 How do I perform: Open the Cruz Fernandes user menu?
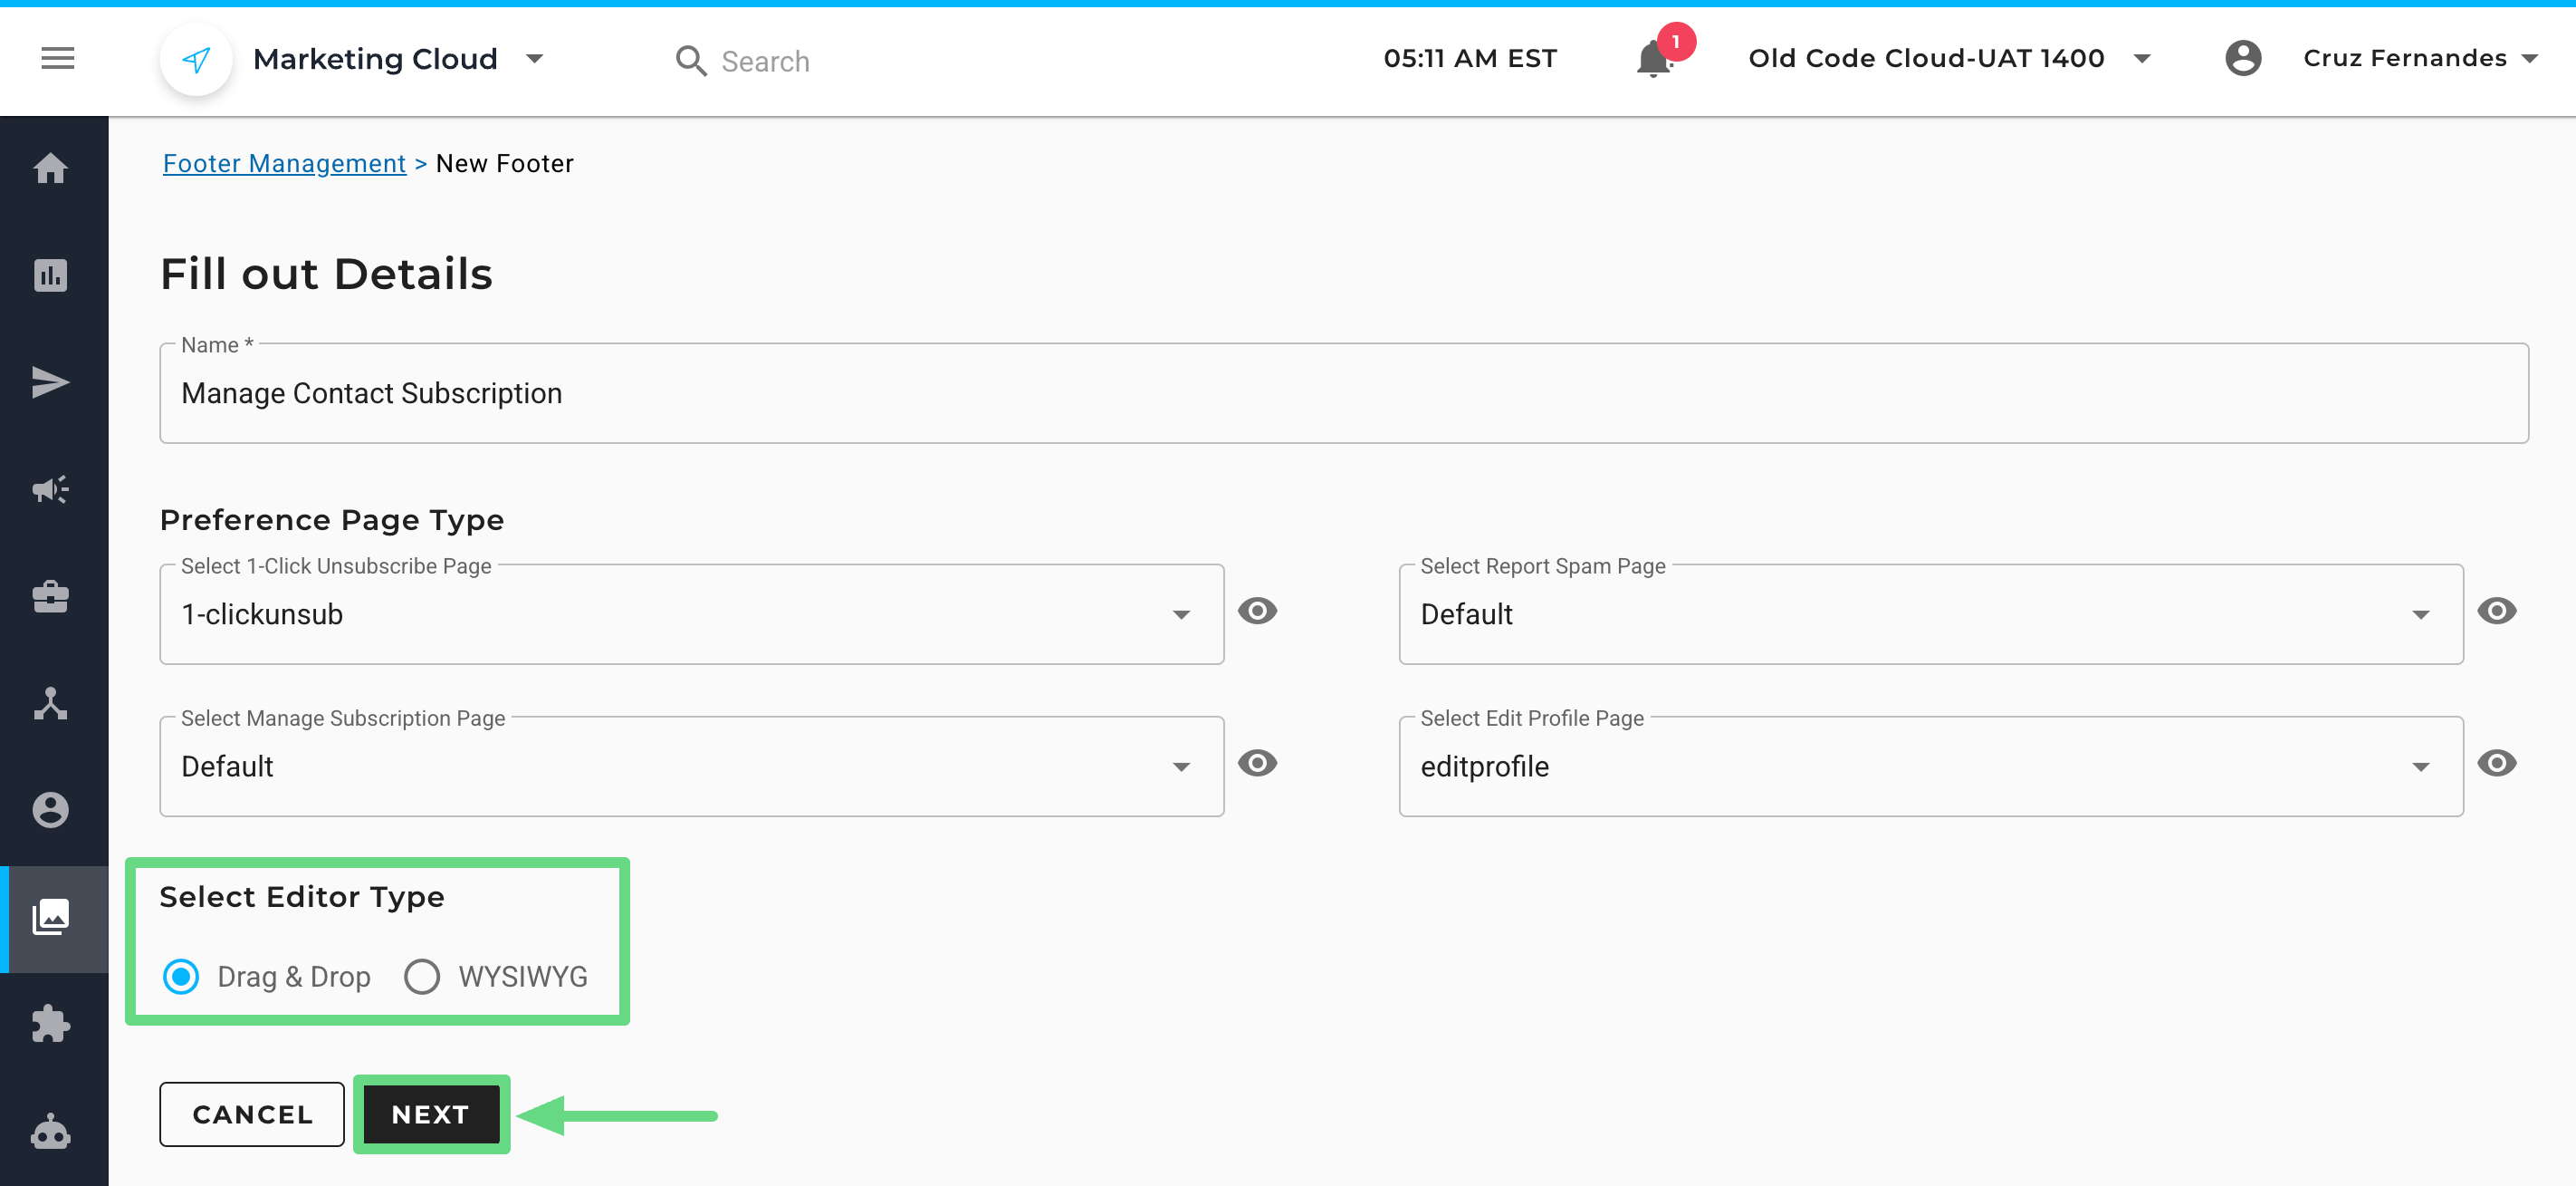tap(2419, 59)
